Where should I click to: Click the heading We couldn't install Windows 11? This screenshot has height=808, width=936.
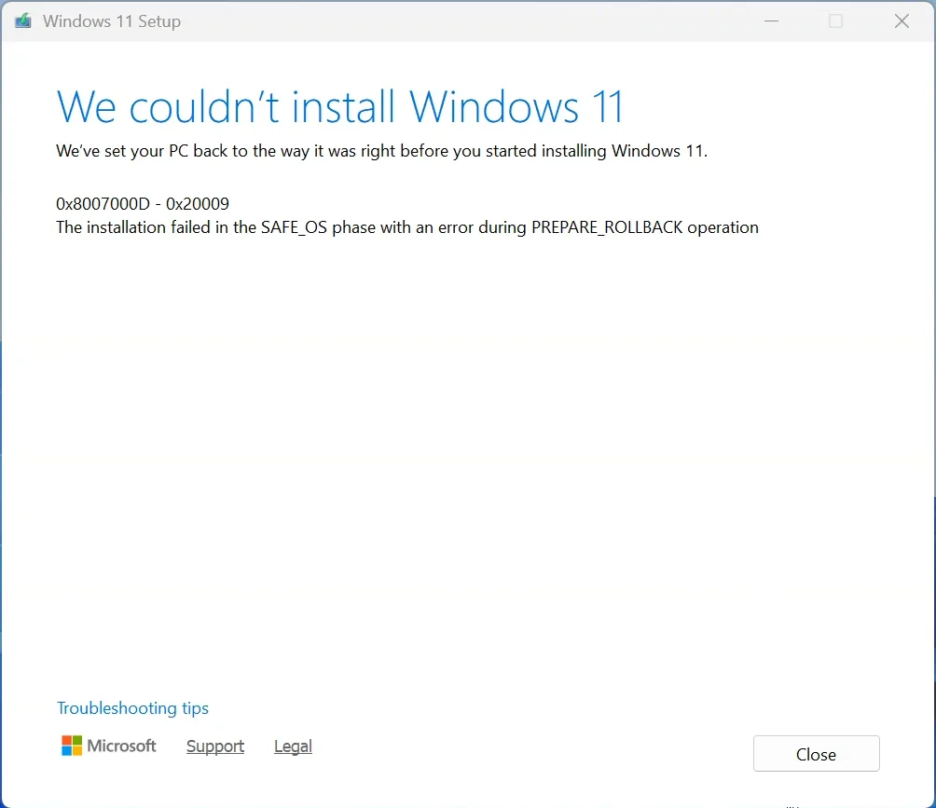339,107
